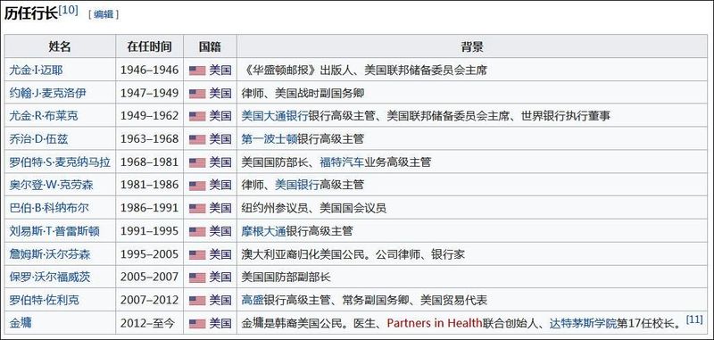Open the 福特汽车 link
This screenshot has width=714, height=340.
(342, 162)
